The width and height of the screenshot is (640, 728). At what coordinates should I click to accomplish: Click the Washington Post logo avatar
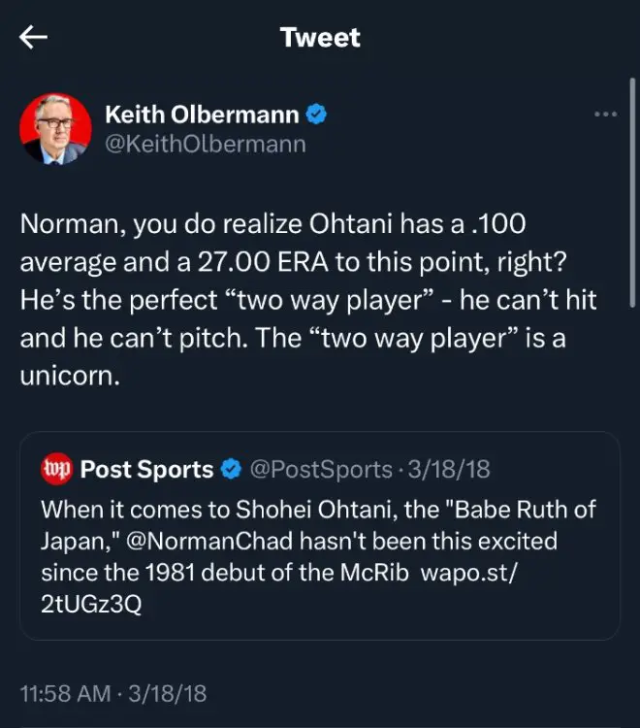click(57, 470)
